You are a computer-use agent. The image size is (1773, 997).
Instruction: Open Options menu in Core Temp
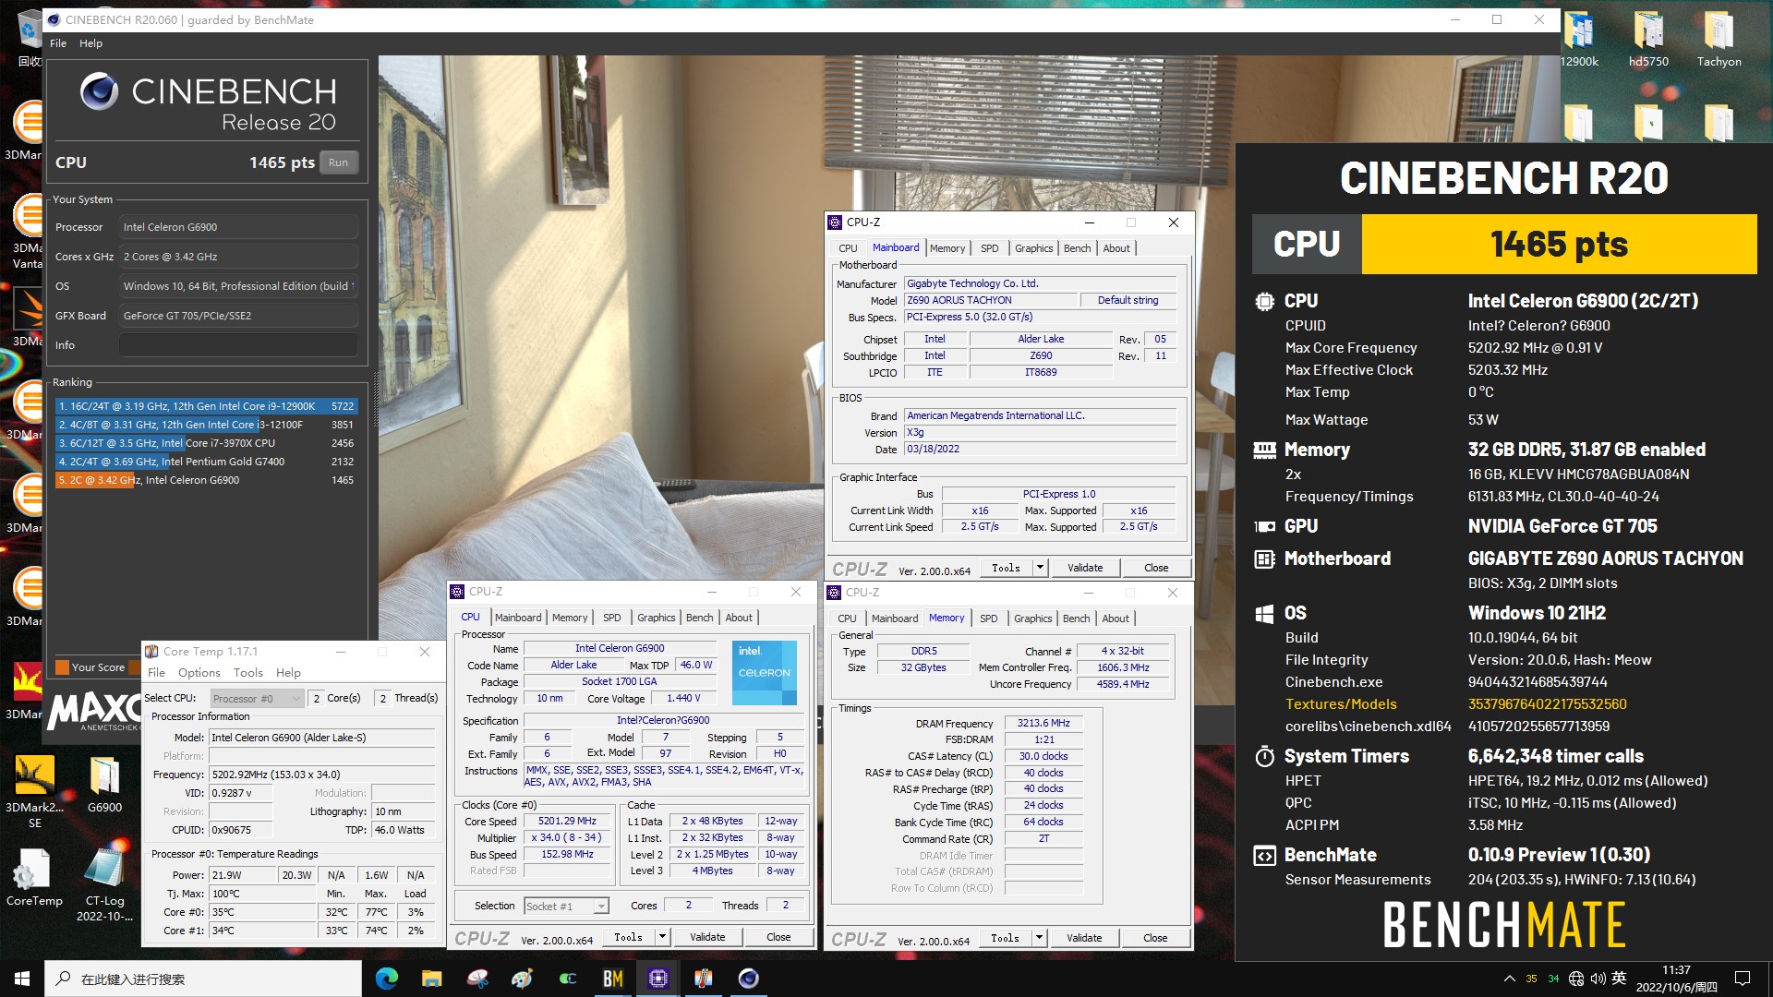point(199,673)
